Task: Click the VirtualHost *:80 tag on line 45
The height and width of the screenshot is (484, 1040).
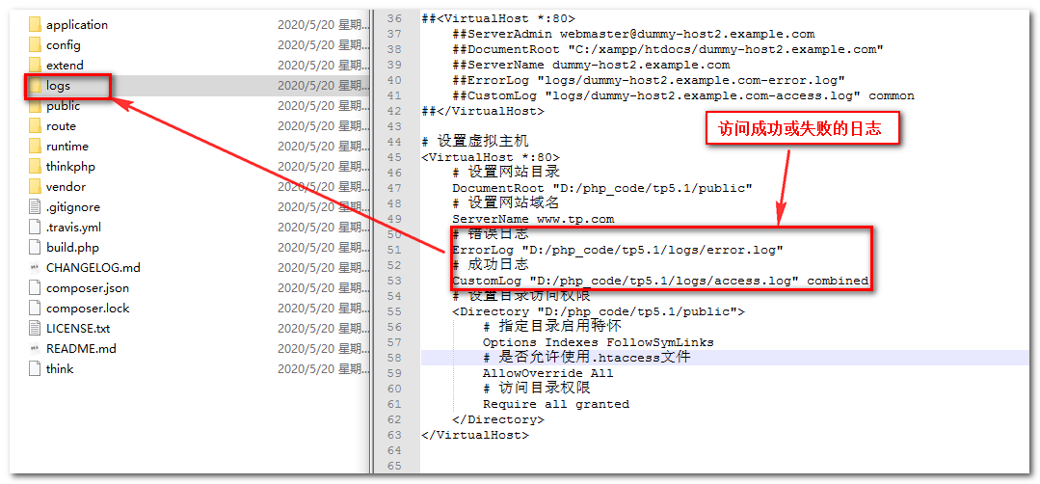Action: pos(491,157)
